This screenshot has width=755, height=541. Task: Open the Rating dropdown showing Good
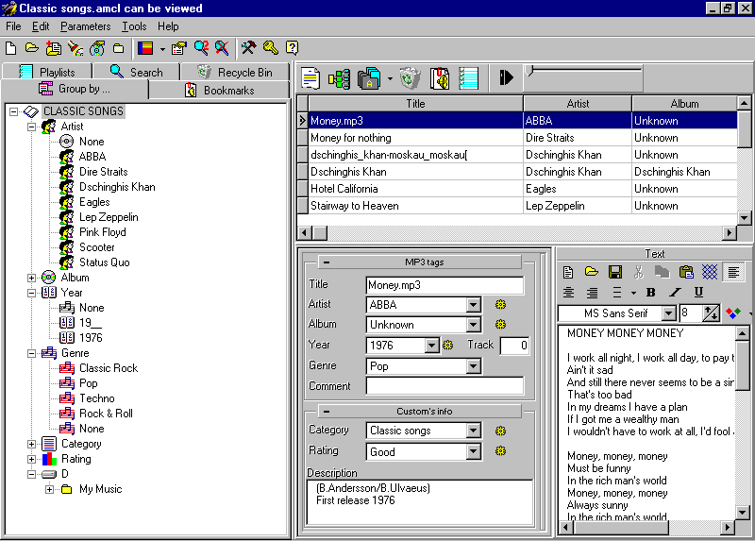coord(474,451)
